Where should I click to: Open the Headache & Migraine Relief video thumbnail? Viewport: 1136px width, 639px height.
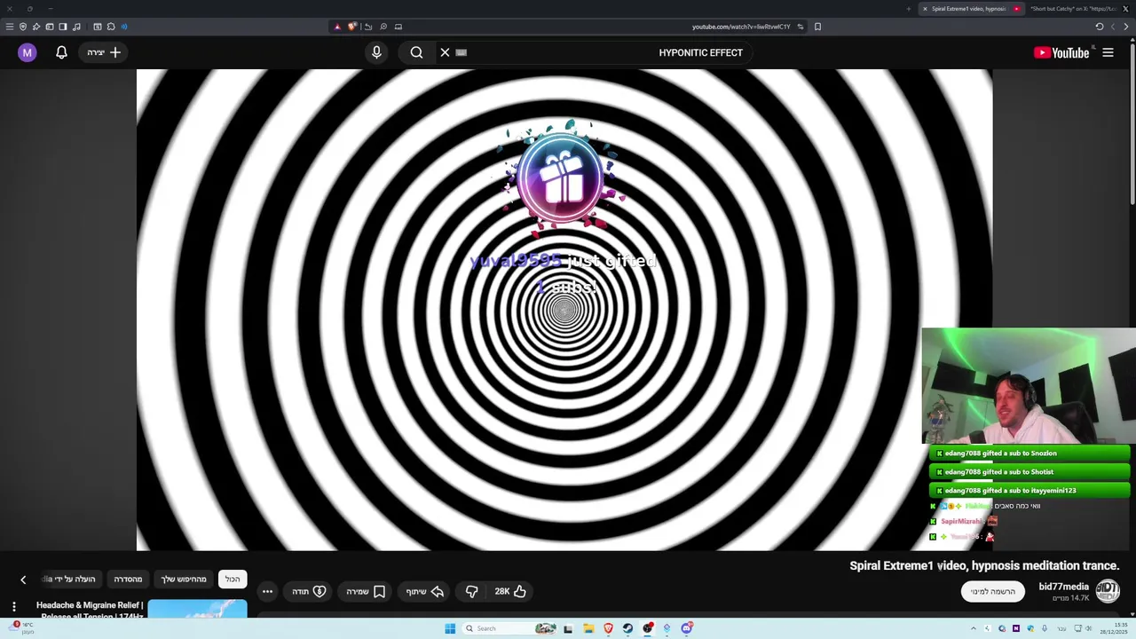pyautogui.click(x=197, y=610)
